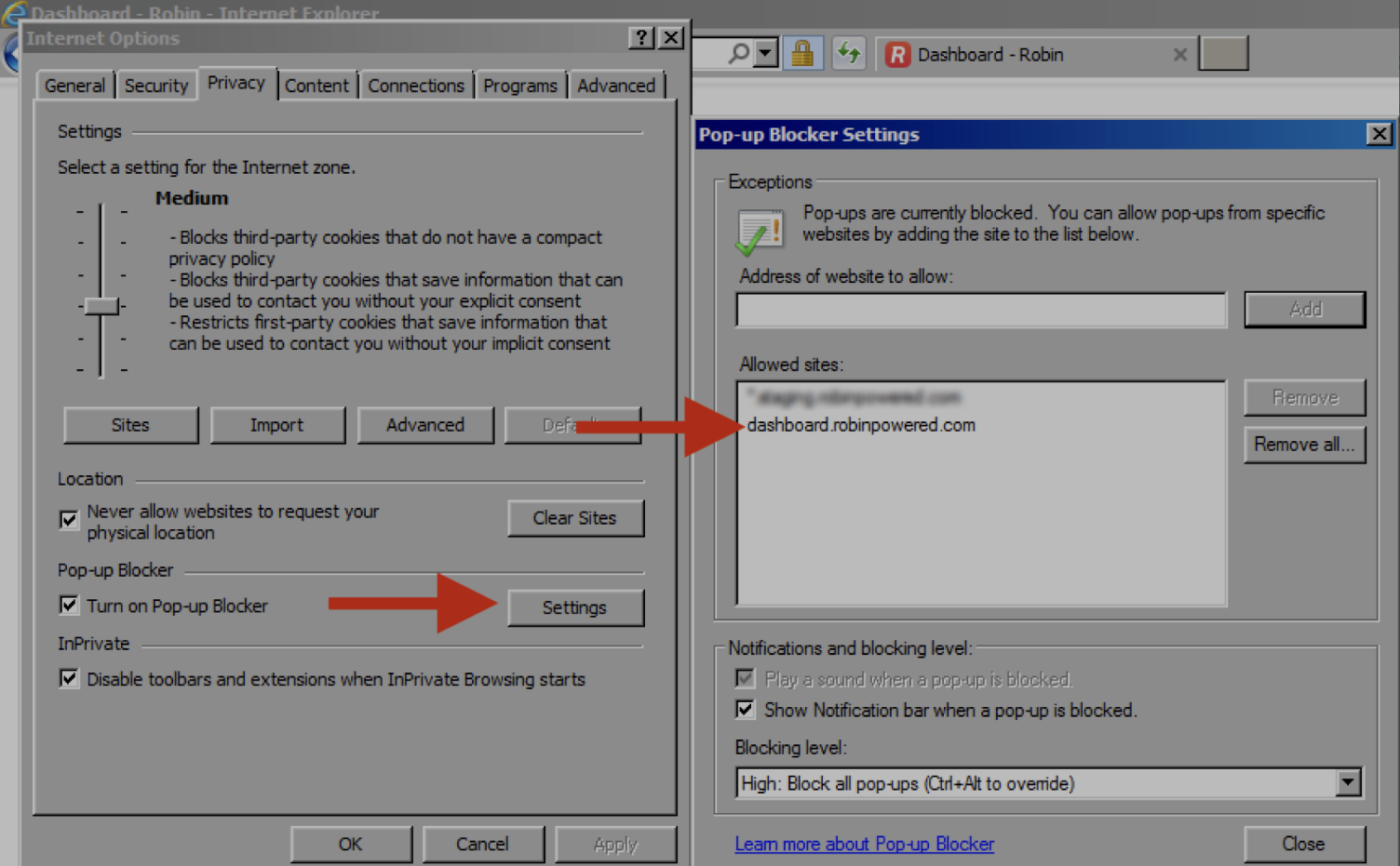Image resolution: width=1400 pixels, height=866 pixels.
Task: Follow the Learn more about Pop-up Blocker link
Action: [x=864, y=844]
